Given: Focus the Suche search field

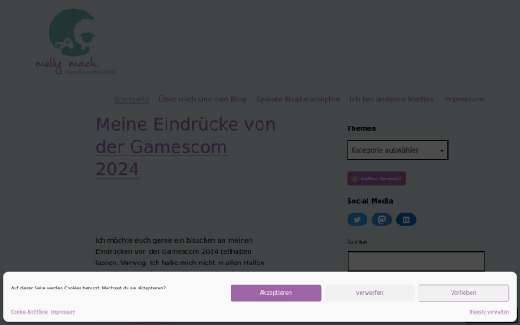Looking at the screenshot, I should (416, 262).
